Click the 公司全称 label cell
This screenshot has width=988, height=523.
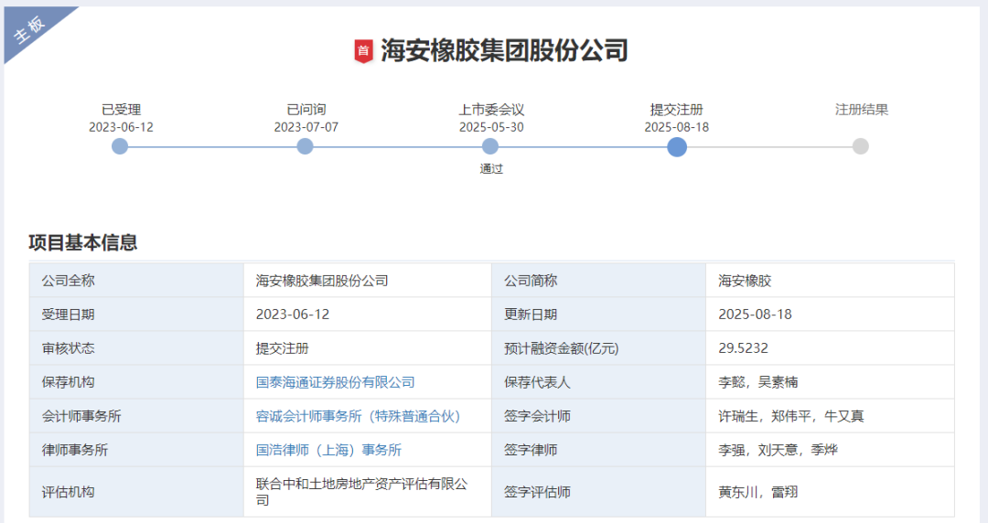[x=136, y=281]
